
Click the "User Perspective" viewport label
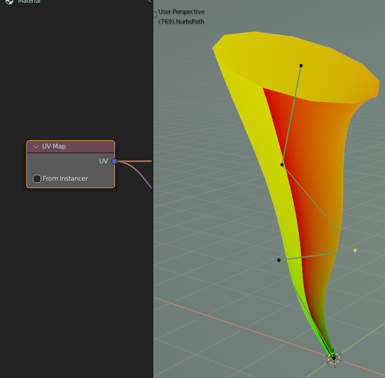coord(181,12)
